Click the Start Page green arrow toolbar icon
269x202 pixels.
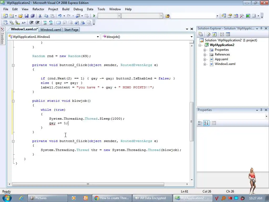(248, 16)
